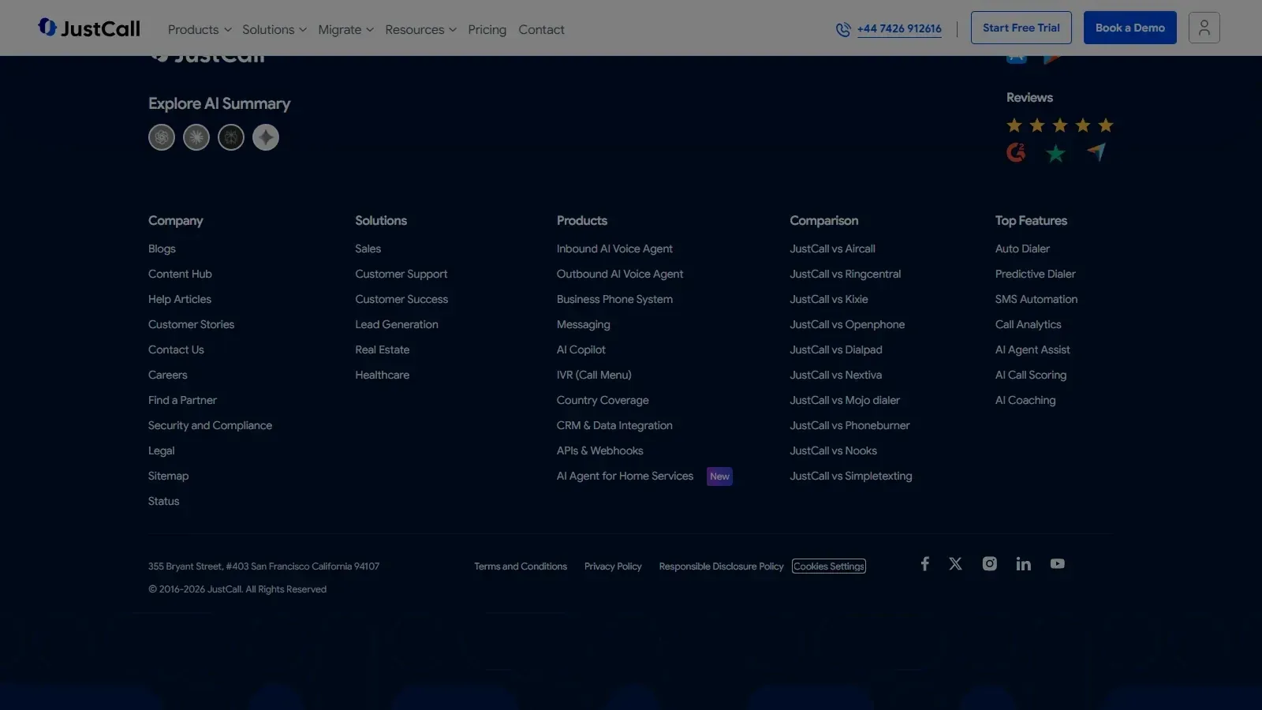
Task: Open Terms and Conditions link
Action: [x=521, y=566]
